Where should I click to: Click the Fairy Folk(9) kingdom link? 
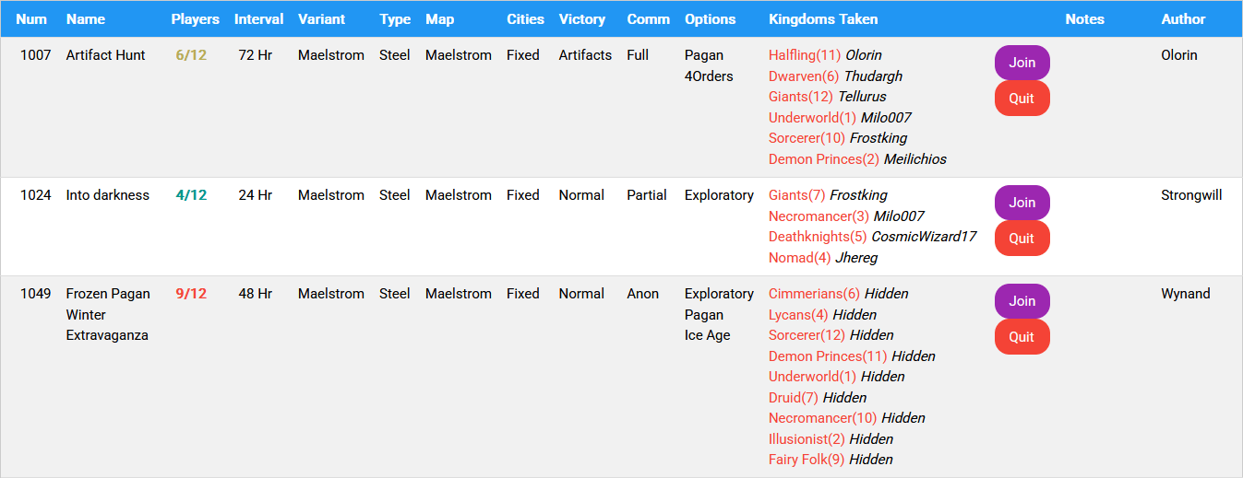coord(807,460)
